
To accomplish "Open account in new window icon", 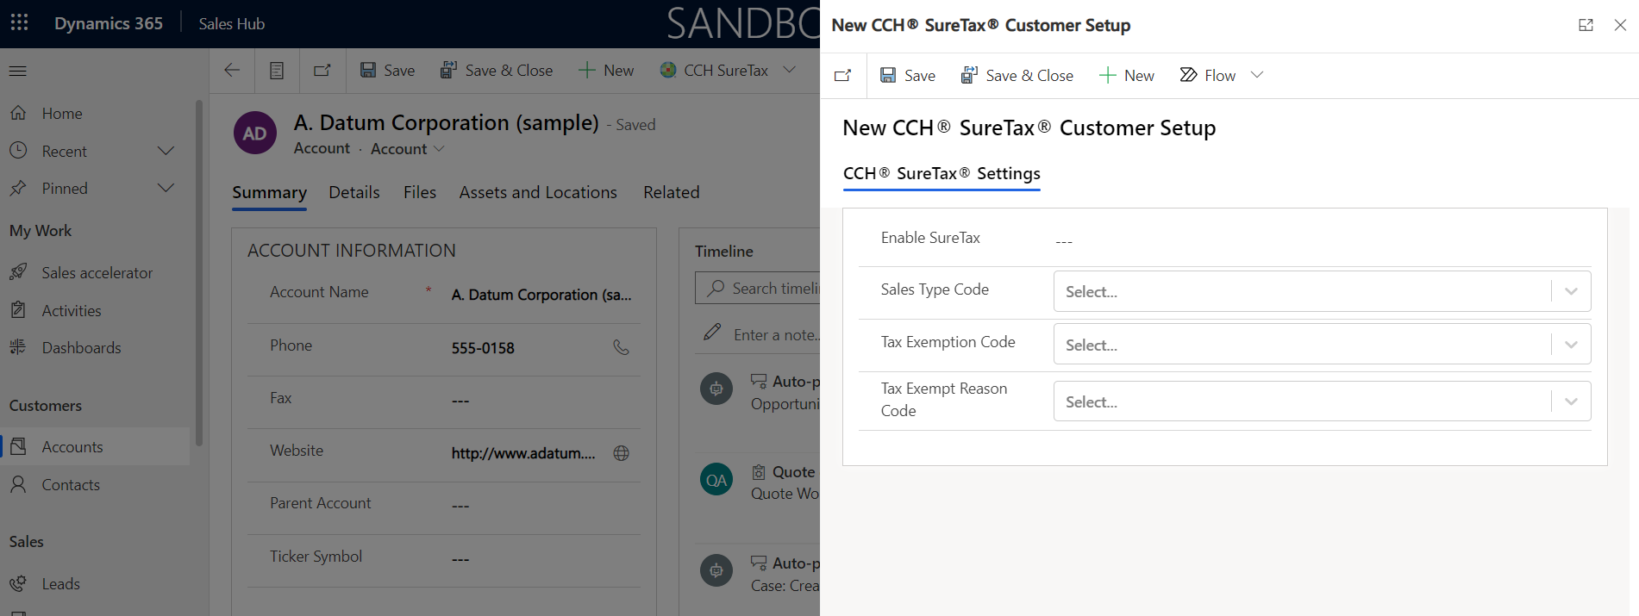I will 322,71.
